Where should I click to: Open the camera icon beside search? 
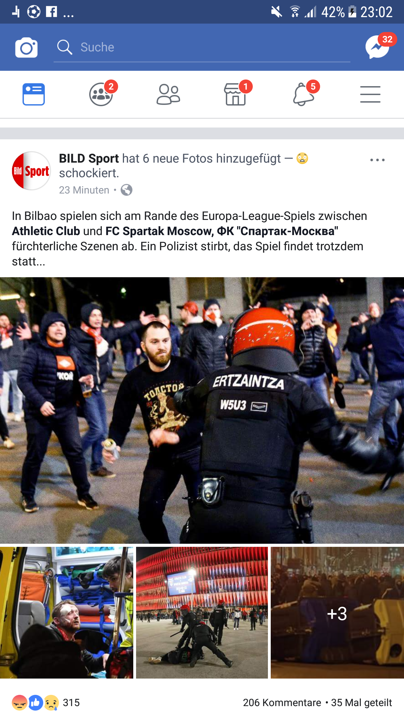coord(26,47)
